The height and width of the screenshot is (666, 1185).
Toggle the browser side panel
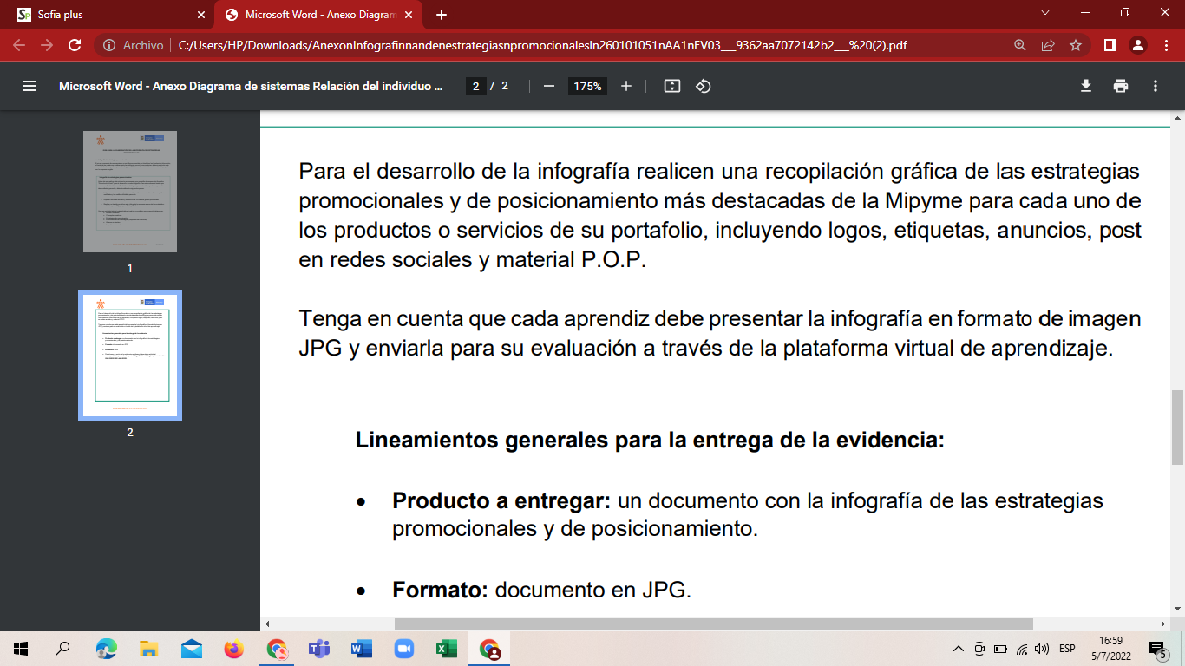tap(1110, 45)
